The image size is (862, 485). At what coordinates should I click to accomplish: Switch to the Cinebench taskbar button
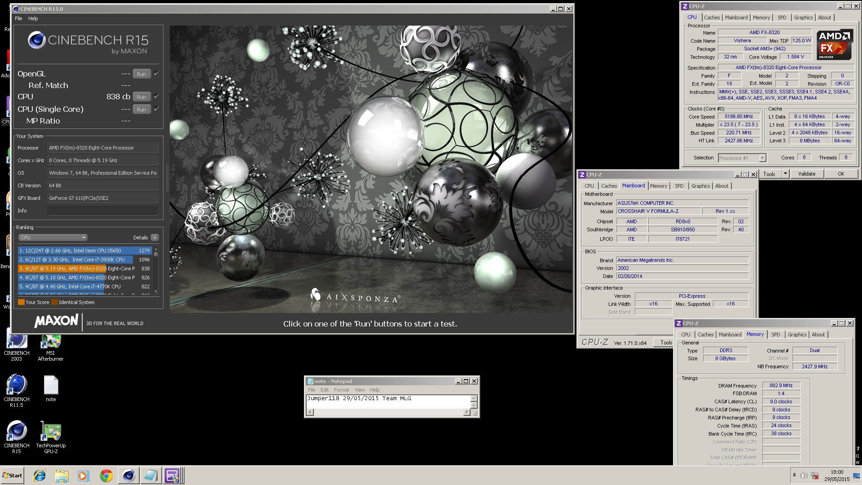tap(128, 476)
